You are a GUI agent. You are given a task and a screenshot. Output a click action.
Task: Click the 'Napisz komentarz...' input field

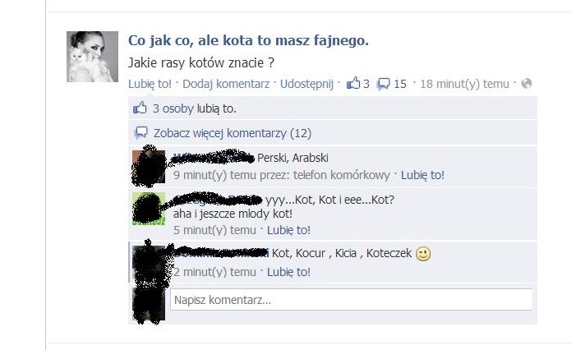pyautogui.click(x=352, y=300)
